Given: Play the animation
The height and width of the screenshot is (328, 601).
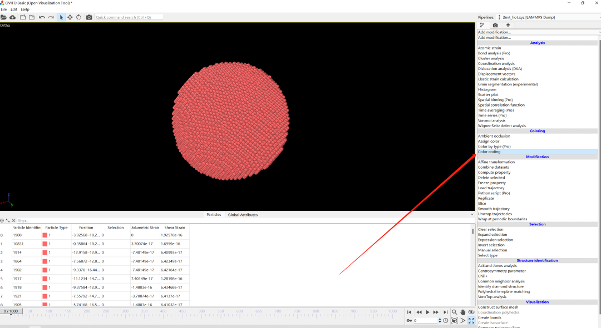Looking at the screenshot, I should 428,312.
